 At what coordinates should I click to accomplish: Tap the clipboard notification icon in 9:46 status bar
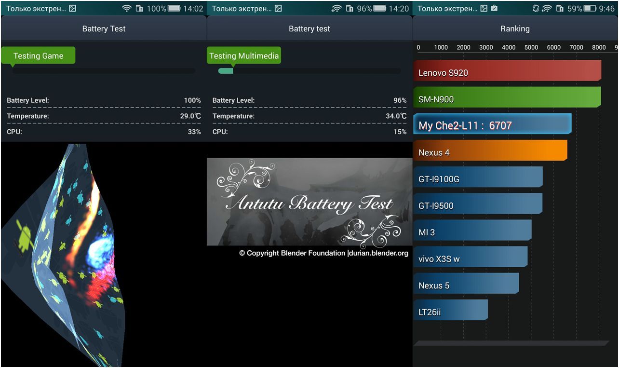pos(494,9)
